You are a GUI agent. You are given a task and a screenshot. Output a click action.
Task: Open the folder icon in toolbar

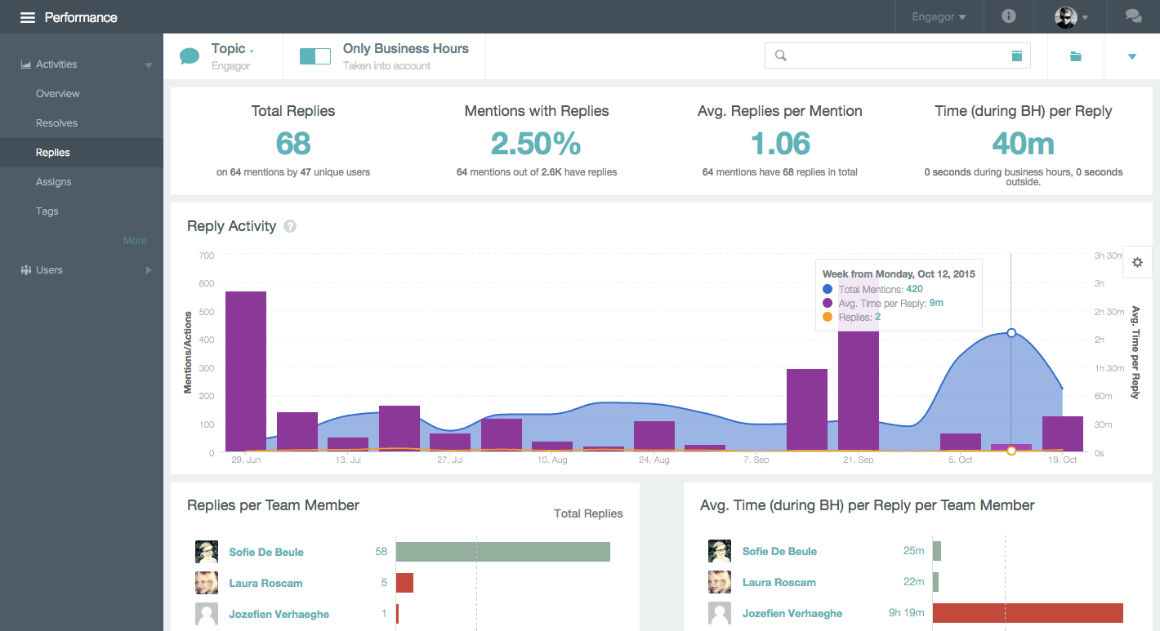pyautogui.click(x=1076, y=56)
